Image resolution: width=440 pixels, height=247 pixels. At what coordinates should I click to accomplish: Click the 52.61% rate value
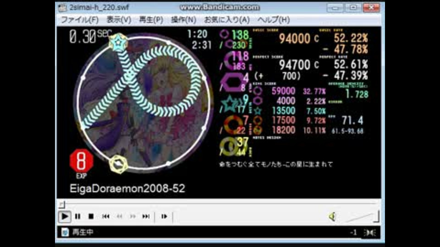click(351, 64)
